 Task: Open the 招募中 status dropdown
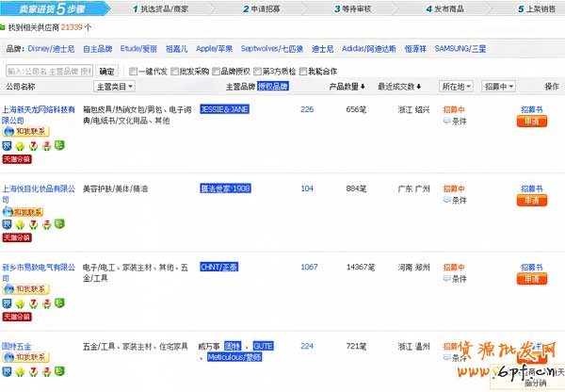[x=498, y=87]
